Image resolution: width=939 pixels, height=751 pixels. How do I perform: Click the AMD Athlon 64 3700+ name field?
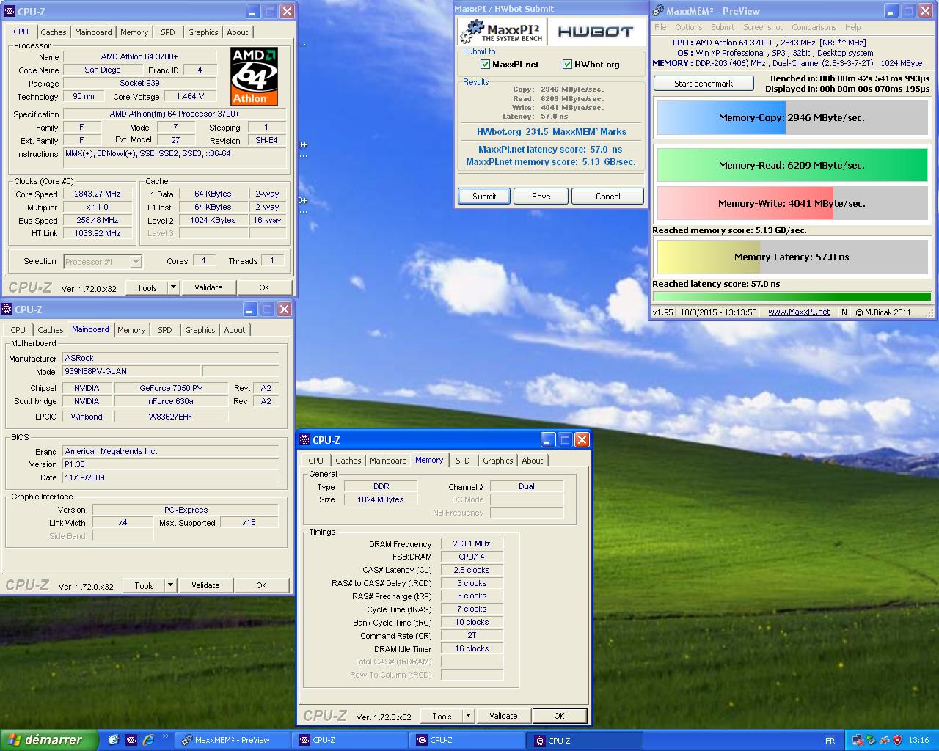139,56
